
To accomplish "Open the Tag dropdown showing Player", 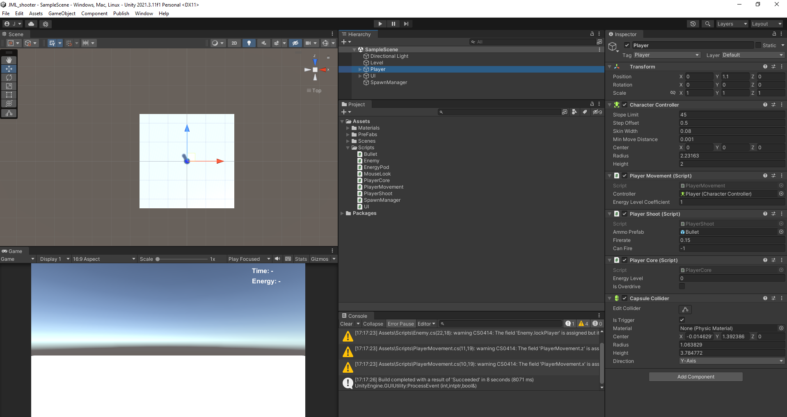I will 667,55.
